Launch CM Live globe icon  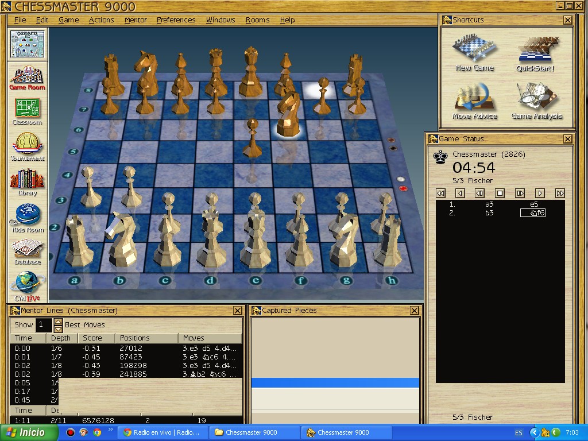tap(28, 287)
